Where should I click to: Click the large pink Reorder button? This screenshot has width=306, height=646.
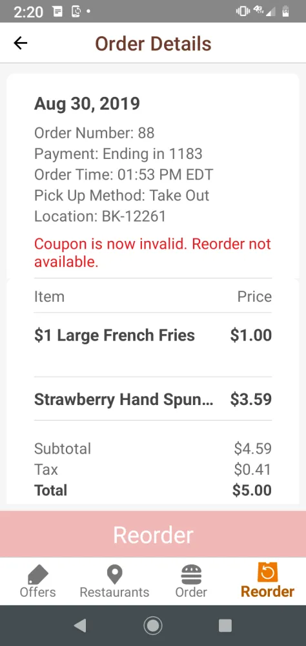coord(153,534)
